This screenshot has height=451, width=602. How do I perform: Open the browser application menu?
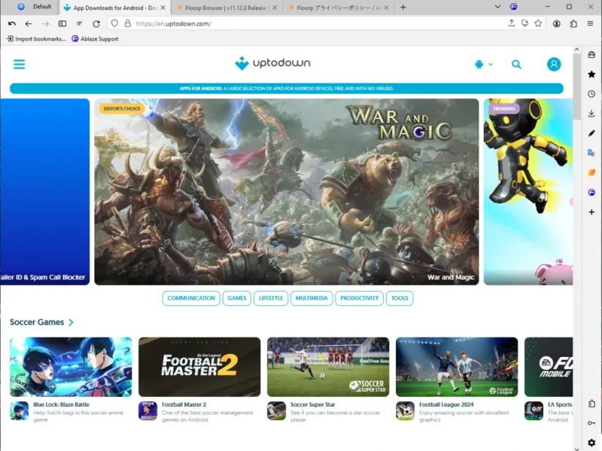click(591, 24)
